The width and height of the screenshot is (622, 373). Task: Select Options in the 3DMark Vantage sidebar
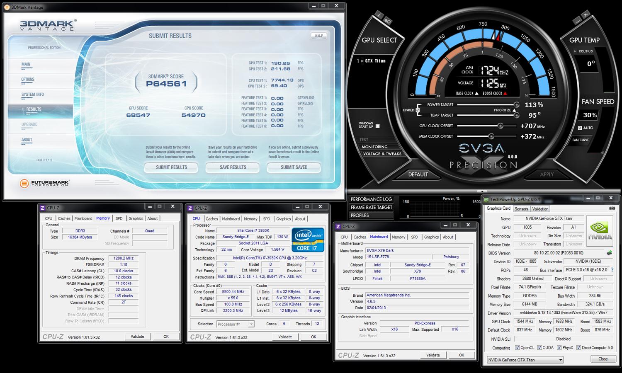click(x=28, y=80)
